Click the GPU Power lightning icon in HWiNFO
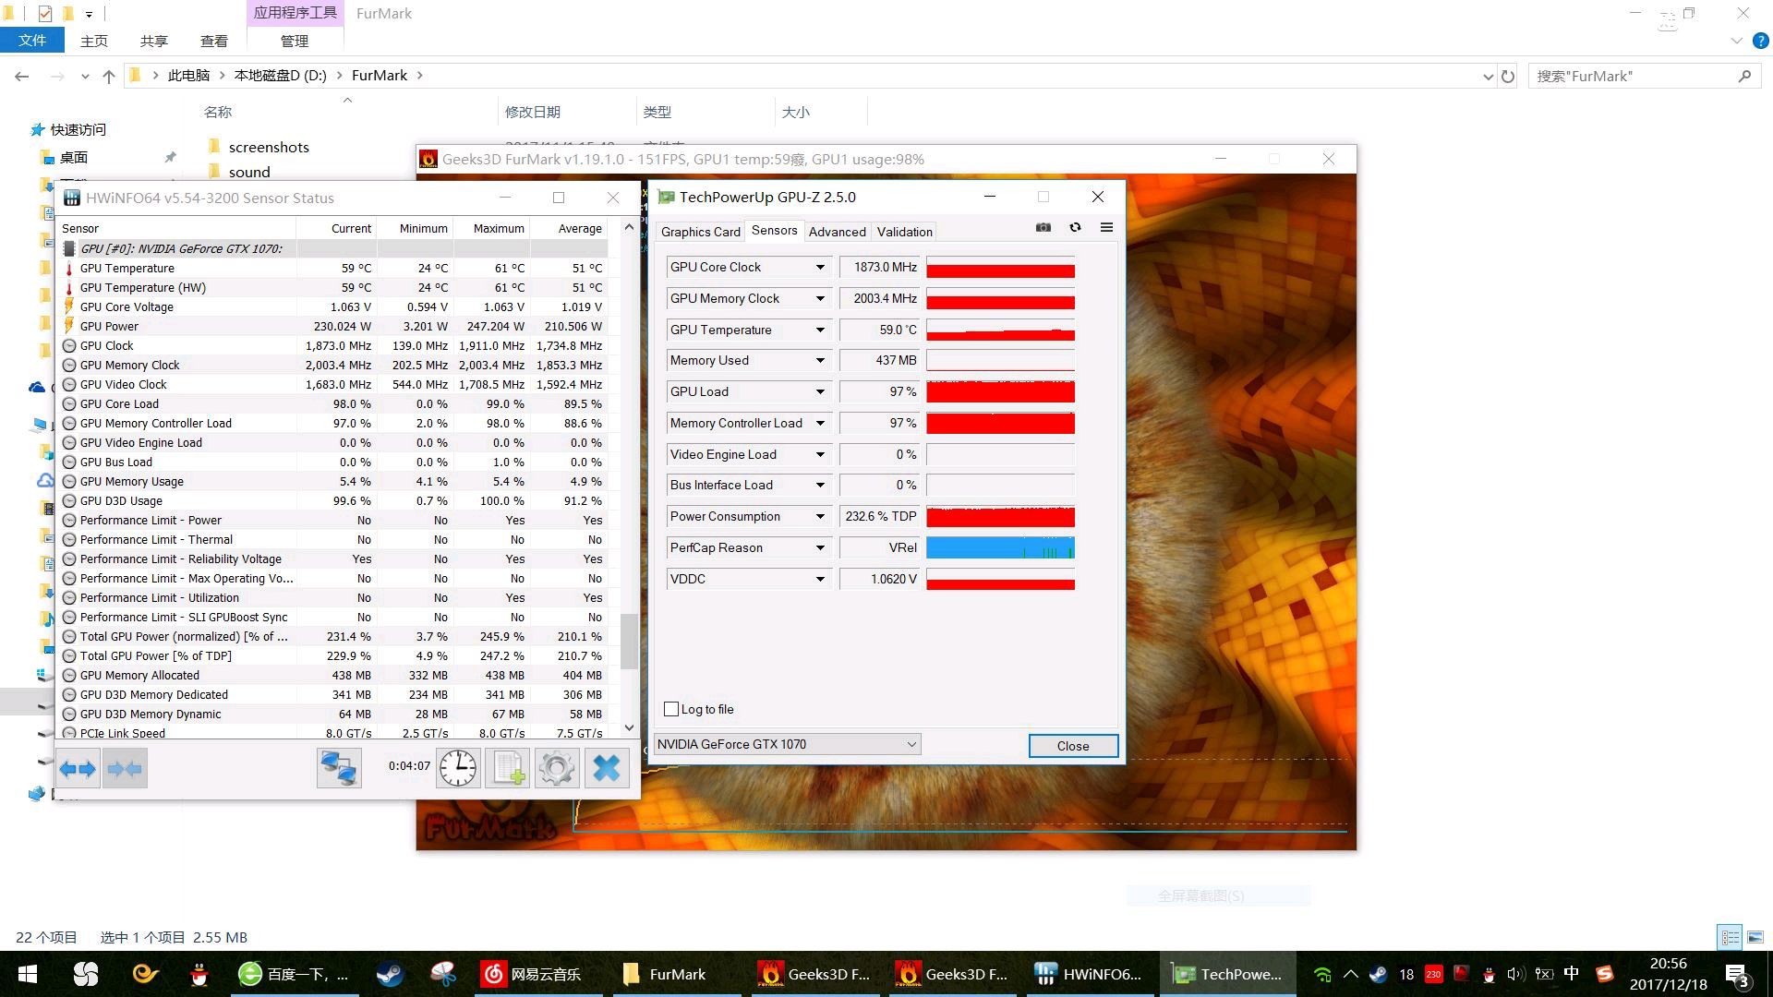The height and width of the screenshot is (997, 1773). (69, 326)
